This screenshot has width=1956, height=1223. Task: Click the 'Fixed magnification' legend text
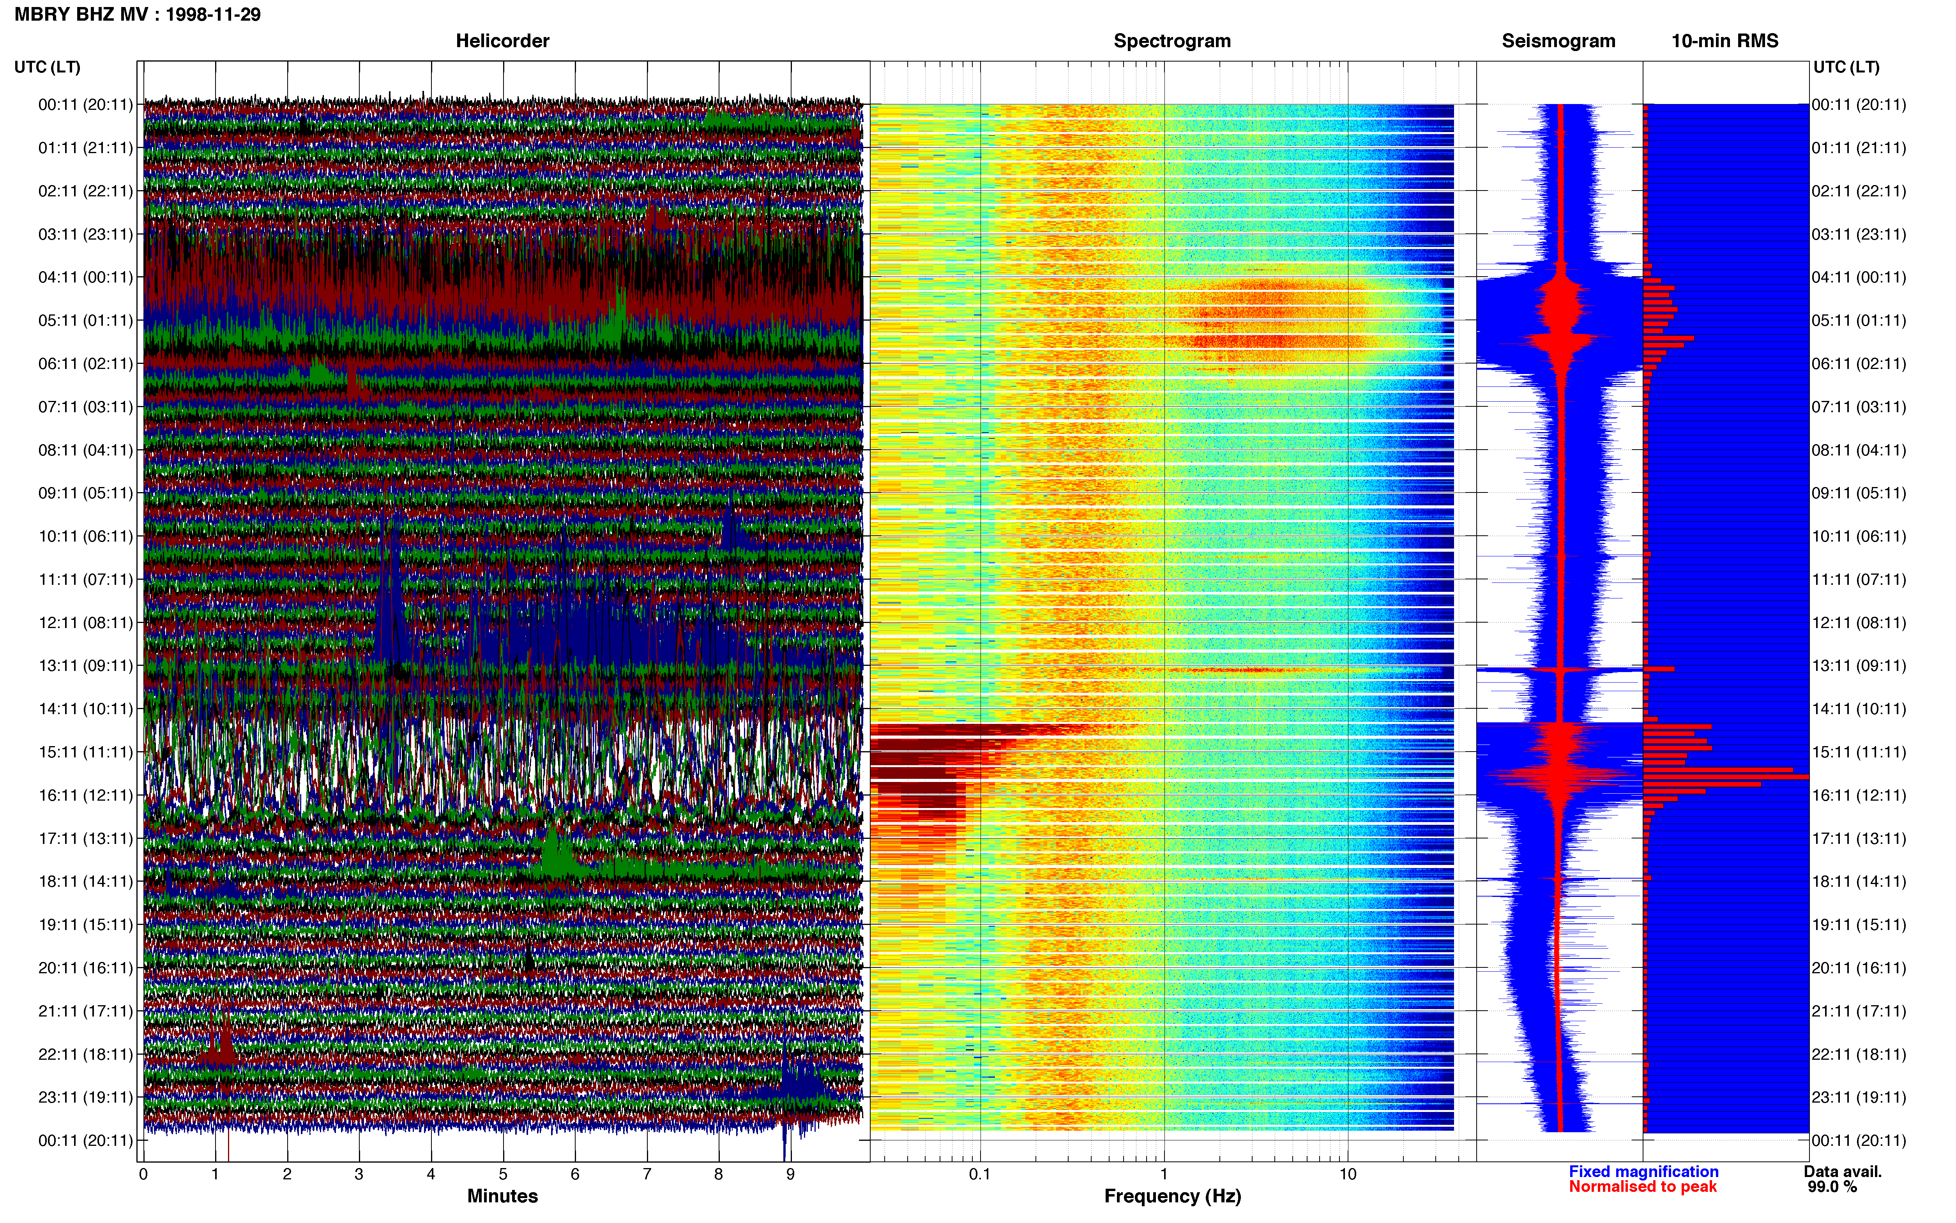point(1643,1172)
